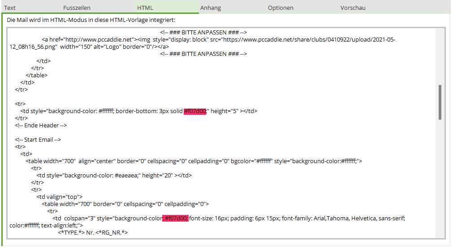Click the scrollbar track below the thumb

click(x=440, y=179)
